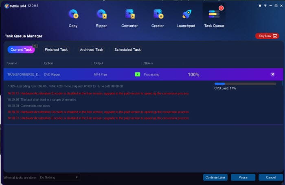Click the green preview icon on task row
The image size is (285, 185).
point(138,74)
